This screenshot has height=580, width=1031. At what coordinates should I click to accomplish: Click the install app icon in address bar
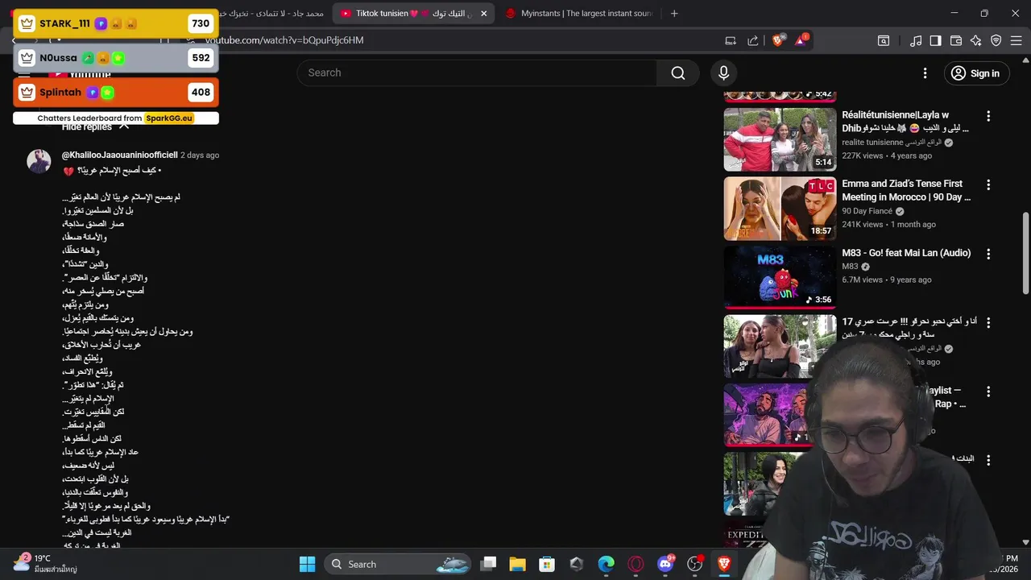pyautogui.click(x=731, y=40)
